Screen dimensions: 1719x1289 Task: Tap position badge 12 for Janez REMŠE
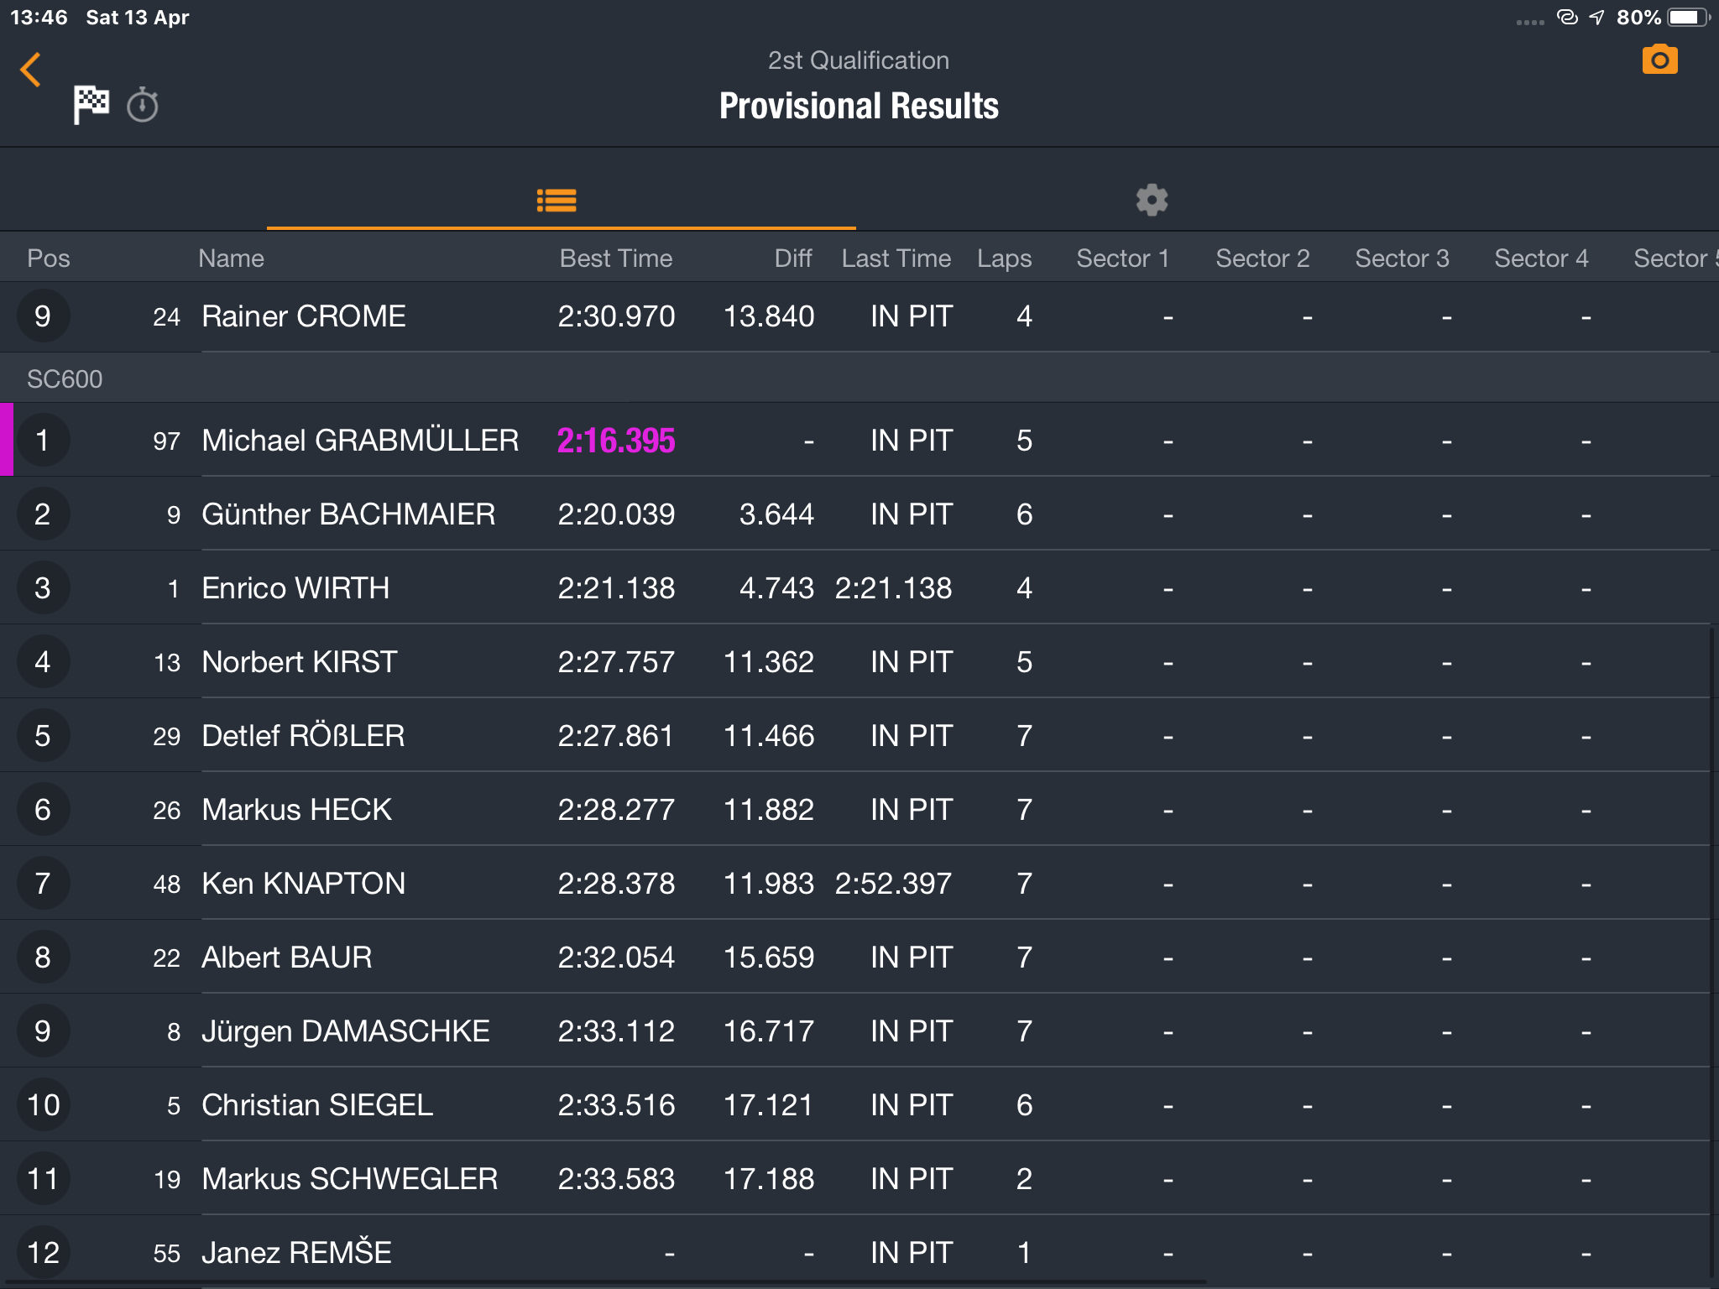(x=43, y=1252)
